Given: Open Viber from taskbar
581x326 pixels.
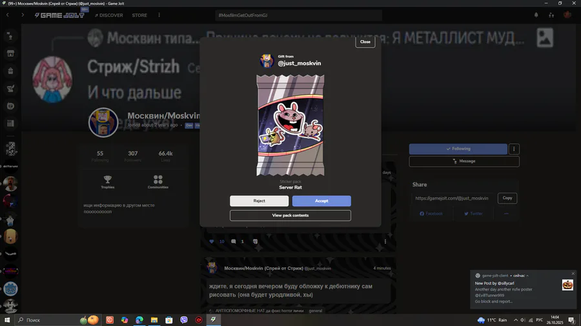Looking at the screenshot, I should pyautogui.click(x=184, y=320).
